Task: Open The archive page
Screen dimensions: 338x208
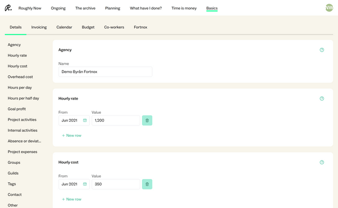Action: 86,8
